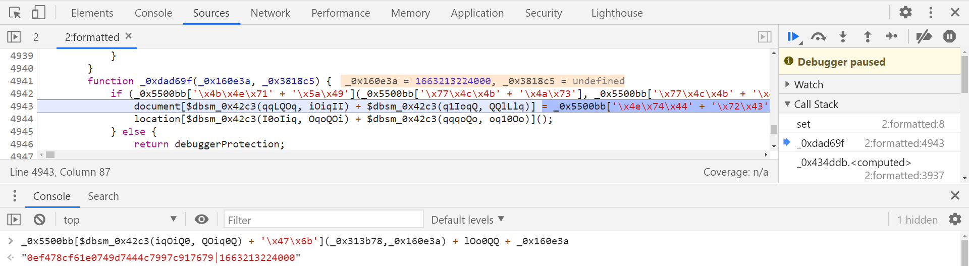Click the debugger sidebar scrollbar
The width and height of the screenshot is (969, 266).
(965, 74)
